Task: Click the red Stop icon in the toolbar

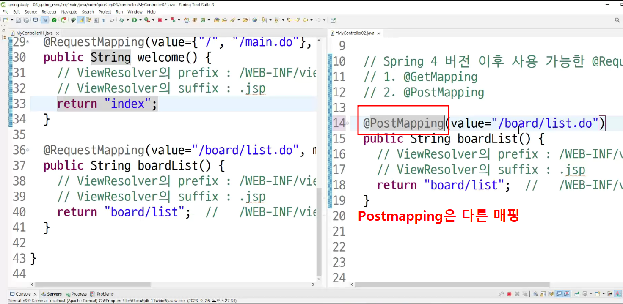Action: 160,20
